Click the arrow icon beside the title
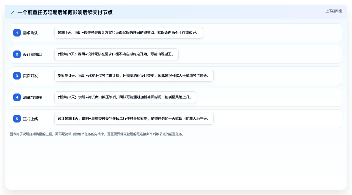 pos(13,12)
